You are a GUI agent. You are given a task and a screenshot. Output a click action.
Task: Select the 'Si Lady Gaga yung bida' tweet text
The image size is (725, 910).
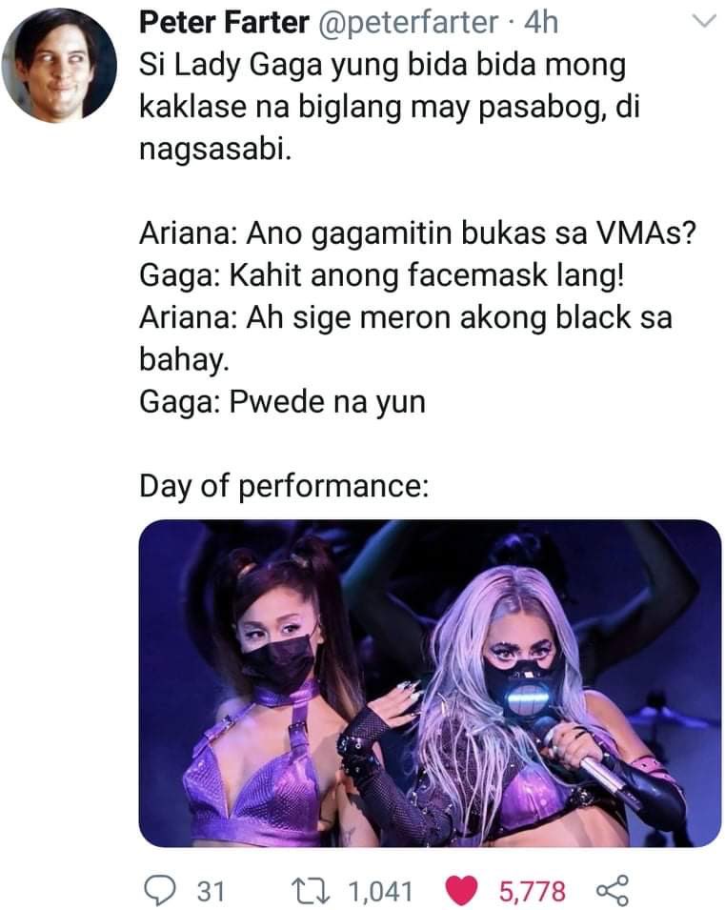tap(389, 108)
